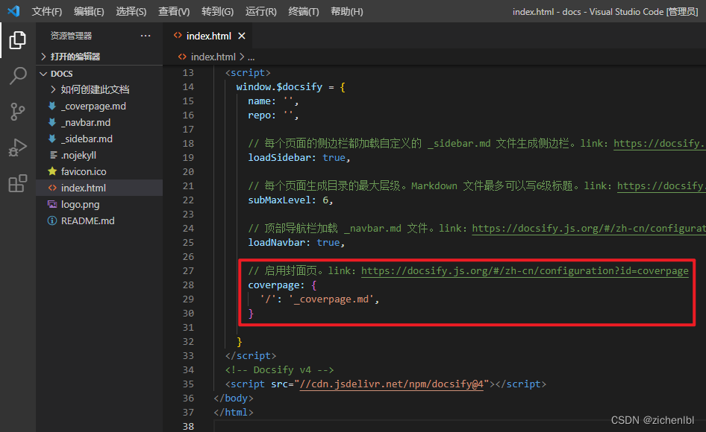Click the 'loadNavbar: true,' code line
The width and height of the screenshot is (706, 432).
coord(296,242)
